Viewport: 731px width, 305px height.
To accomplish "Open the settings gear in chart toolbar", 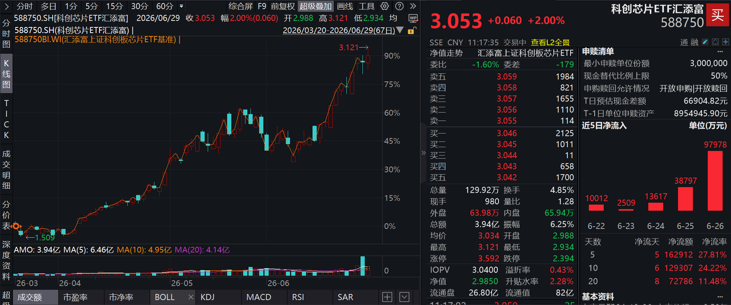I will coord(385,6).
